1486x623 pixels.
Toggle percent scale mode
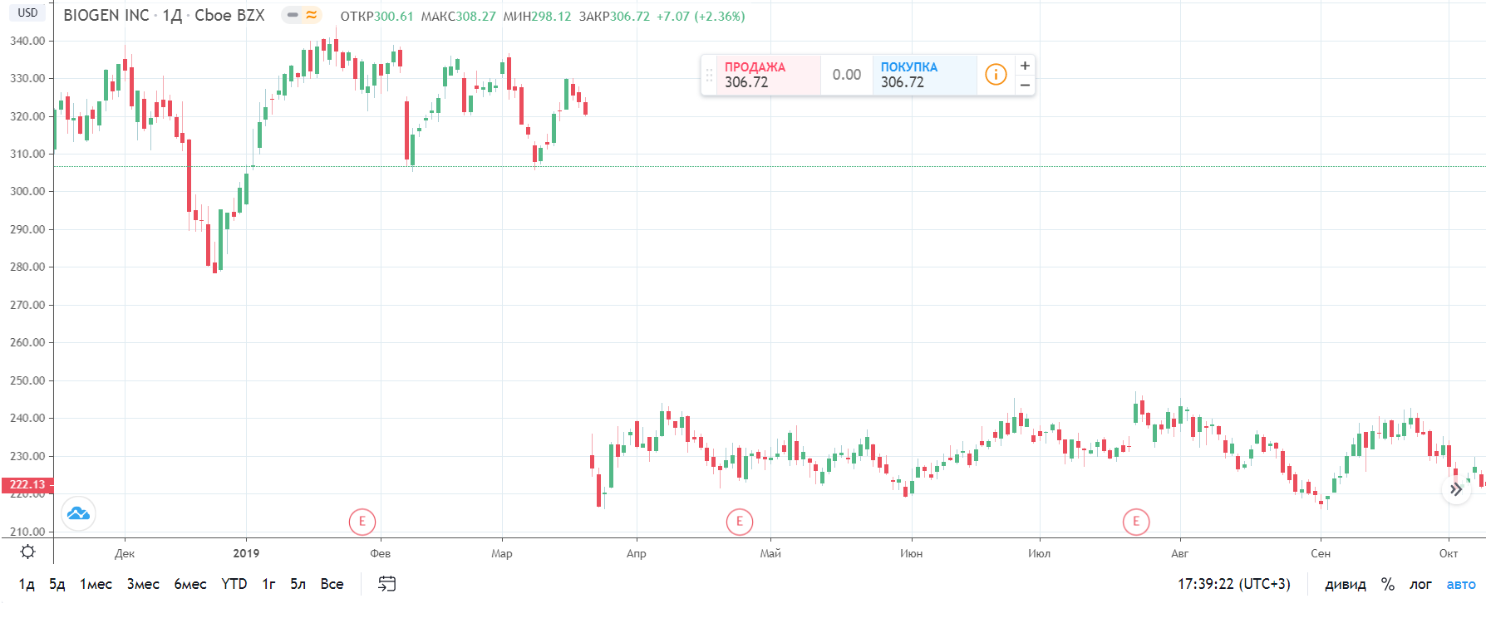1388,584
